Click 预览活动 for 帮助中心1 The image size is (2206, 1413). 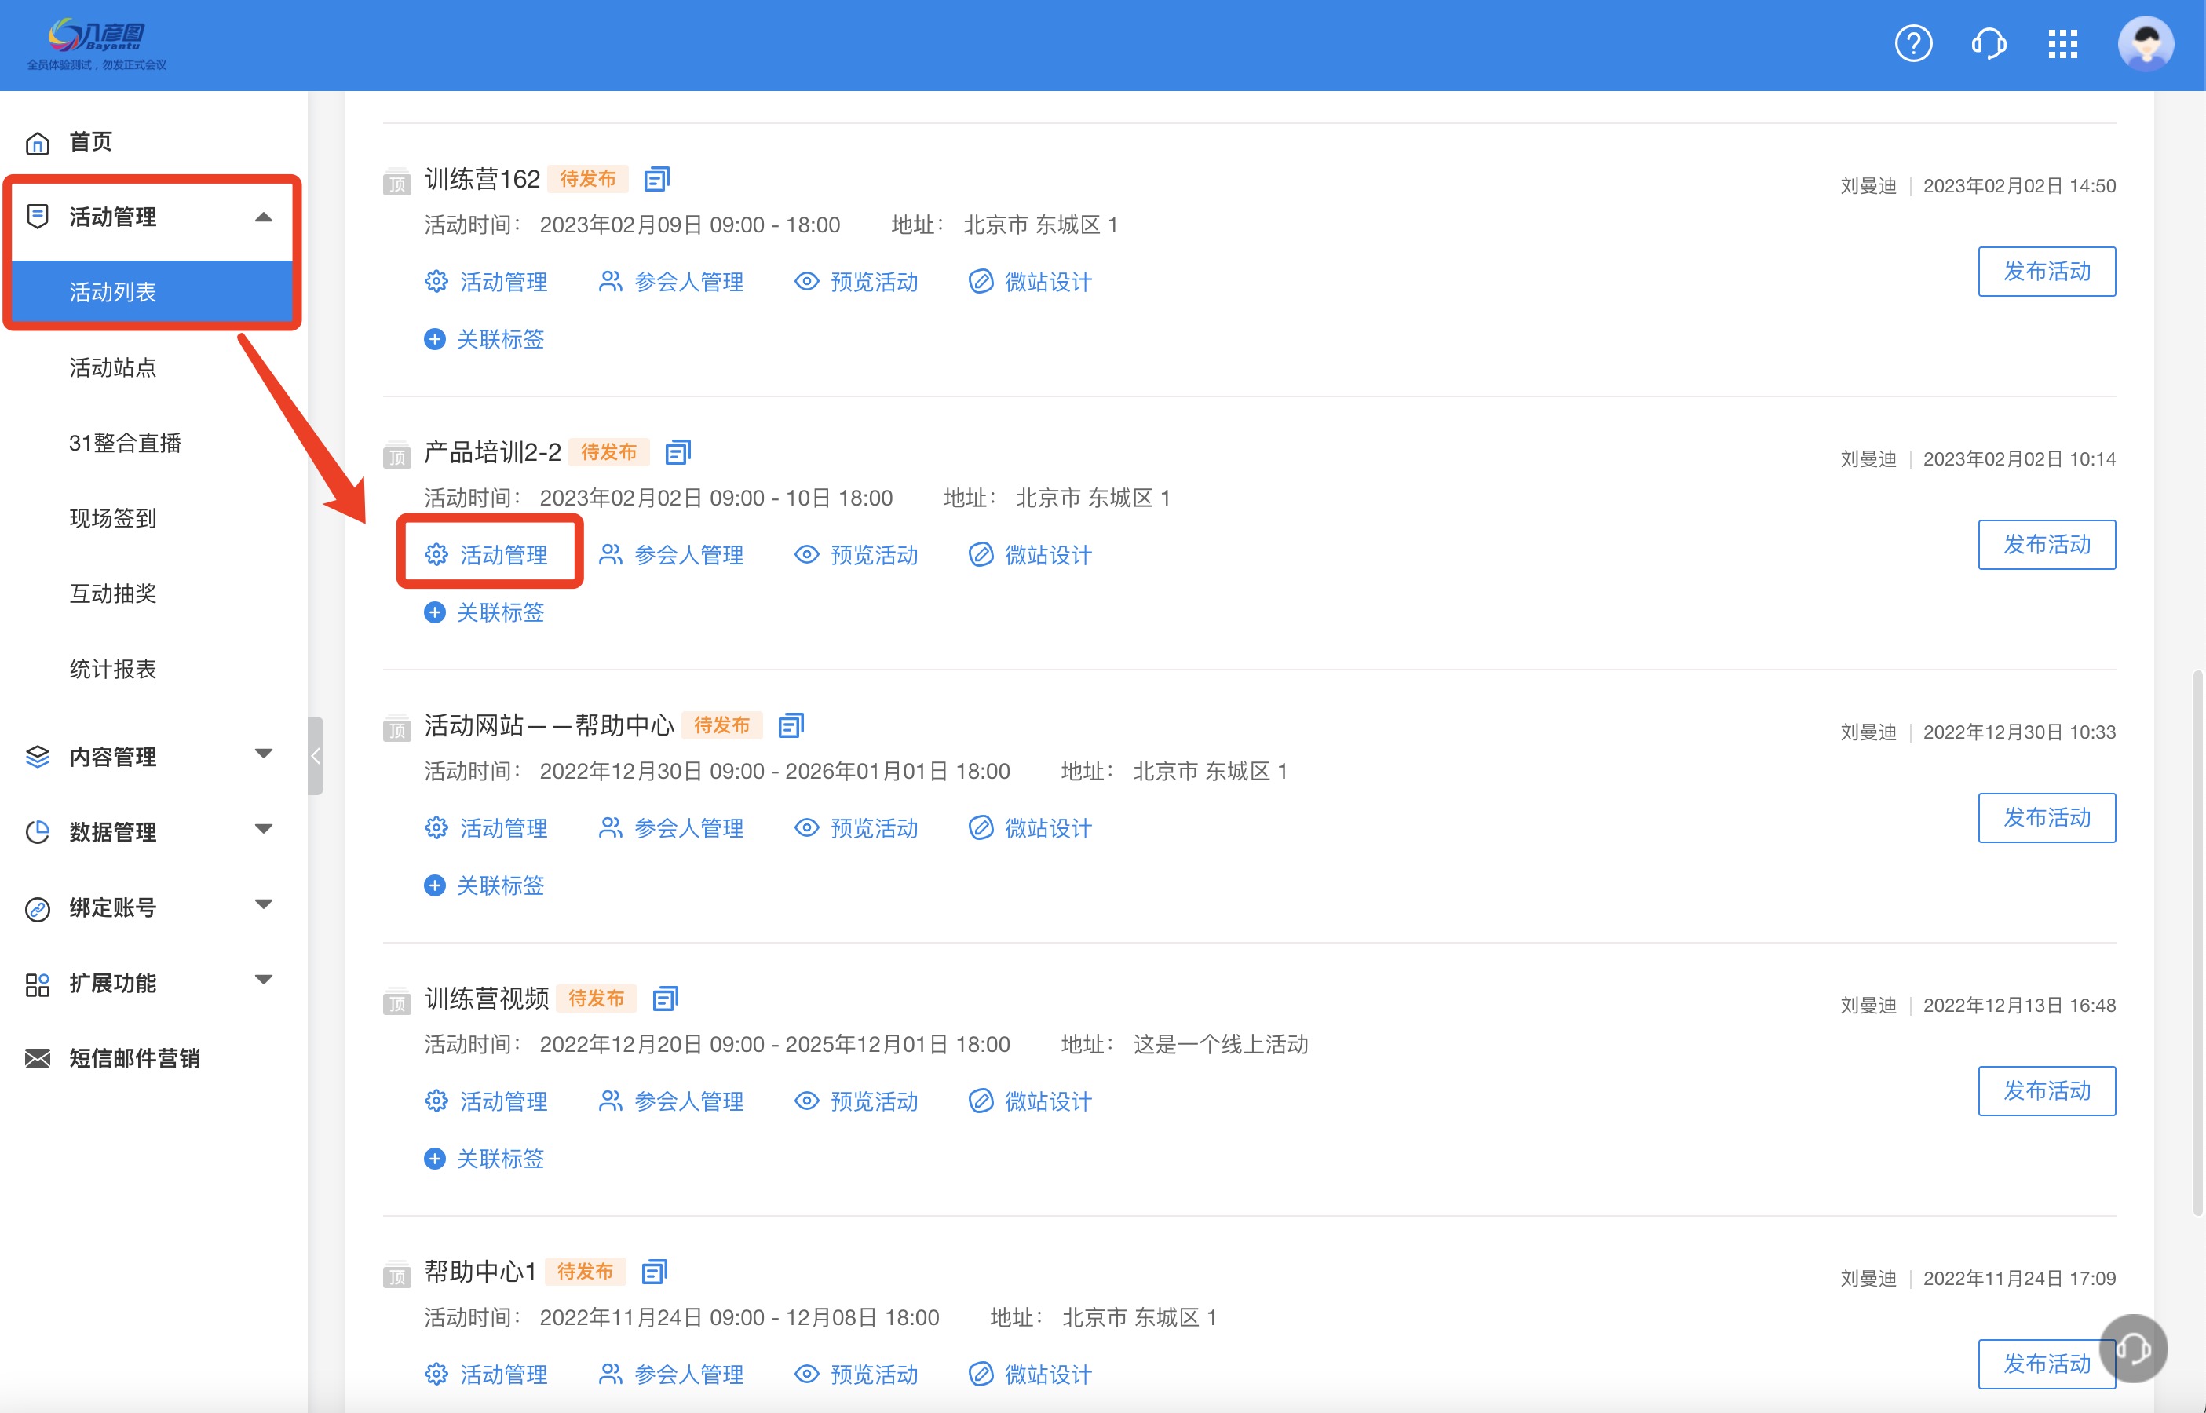pos(856,1375)
